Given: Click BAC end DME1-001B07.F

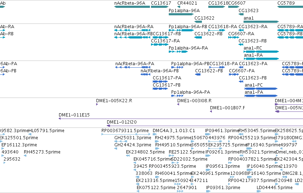Looking at the screenshot, I should pyautogui.click(x=211, y=112).
